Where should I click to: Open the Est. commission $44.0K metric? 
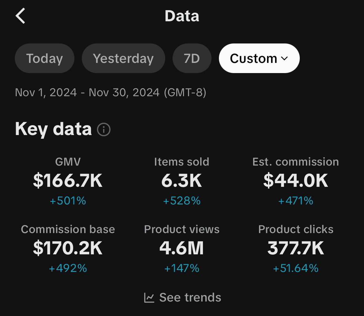pyautogui.click(x=295, y=180)
